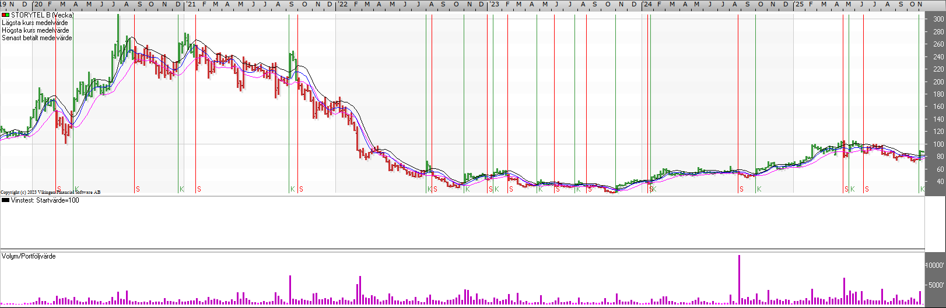This screenshot has height=308, width=946.
Task: Click the 'Senast betalt medelvärde' legend entry
Action: (x=37, y=38)
